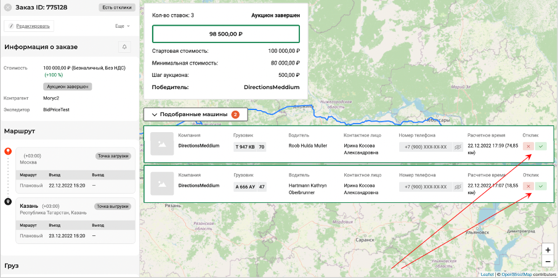Click the 98 500,00 ₽ current bid field
The height and width of the screenshot is (279, 558).
pos(226,34)
